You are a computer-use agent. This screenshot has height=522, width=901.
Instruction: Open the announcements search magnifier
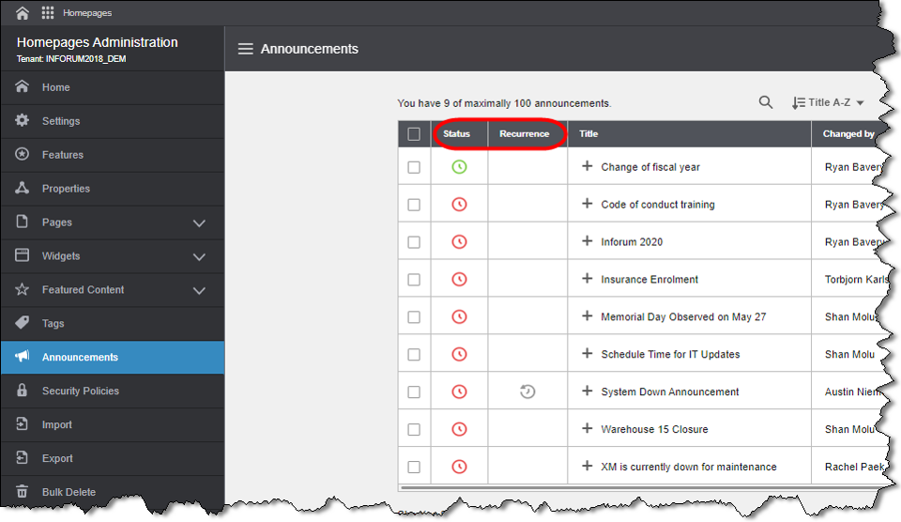(x=766, y=102)
